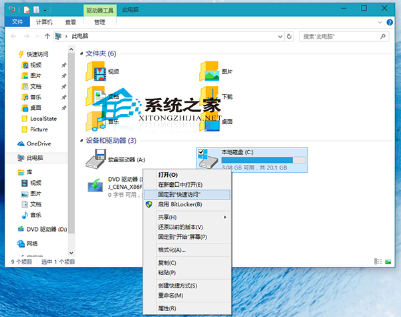The image size is (401, 317).
Task: Open the blue Help icon
Action: (x=390, y=22)
